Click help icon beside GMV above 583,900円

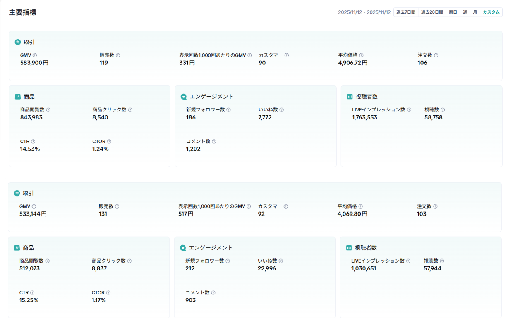click(x=35, y=55)
